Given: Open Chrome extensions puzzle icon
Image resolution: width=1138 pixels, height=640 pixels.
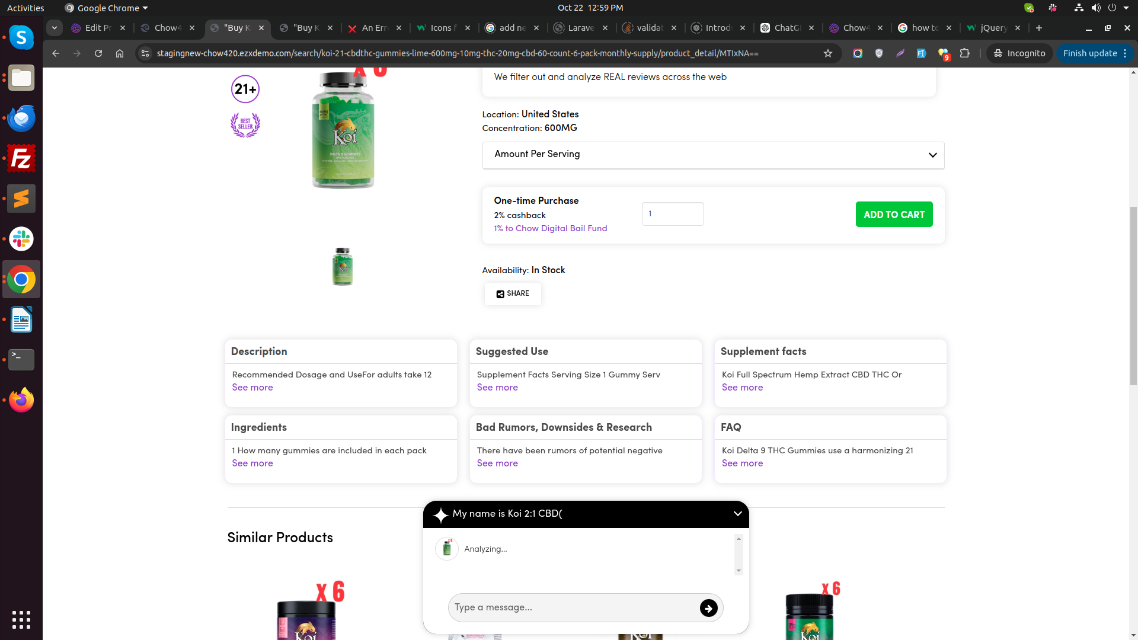Looking at the screenshot, I should pyautogui.click(x=964, y=53).
